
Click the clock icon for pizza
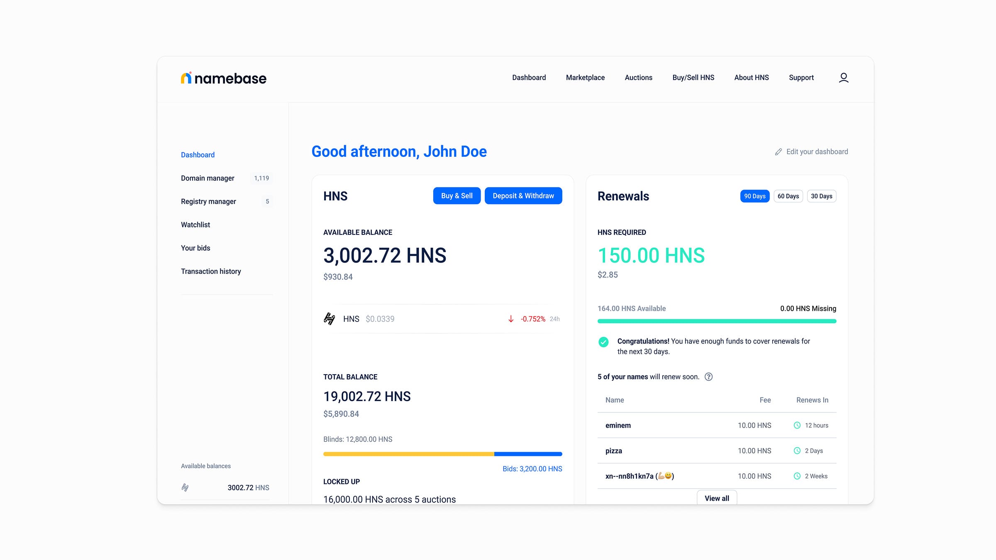pyautogui.click(x=797, y=450)
